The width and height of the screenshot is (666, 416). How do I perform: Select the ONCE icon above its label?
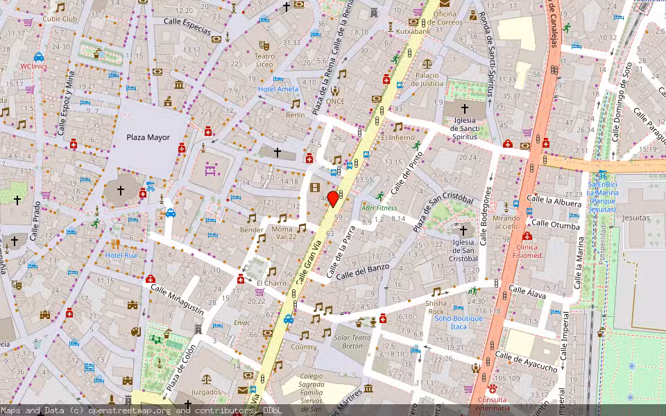coord(335,90)
